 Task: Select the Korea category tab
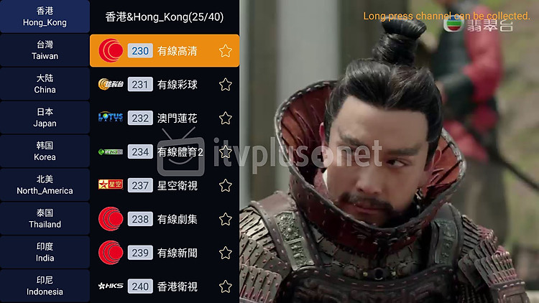(45, 151)
